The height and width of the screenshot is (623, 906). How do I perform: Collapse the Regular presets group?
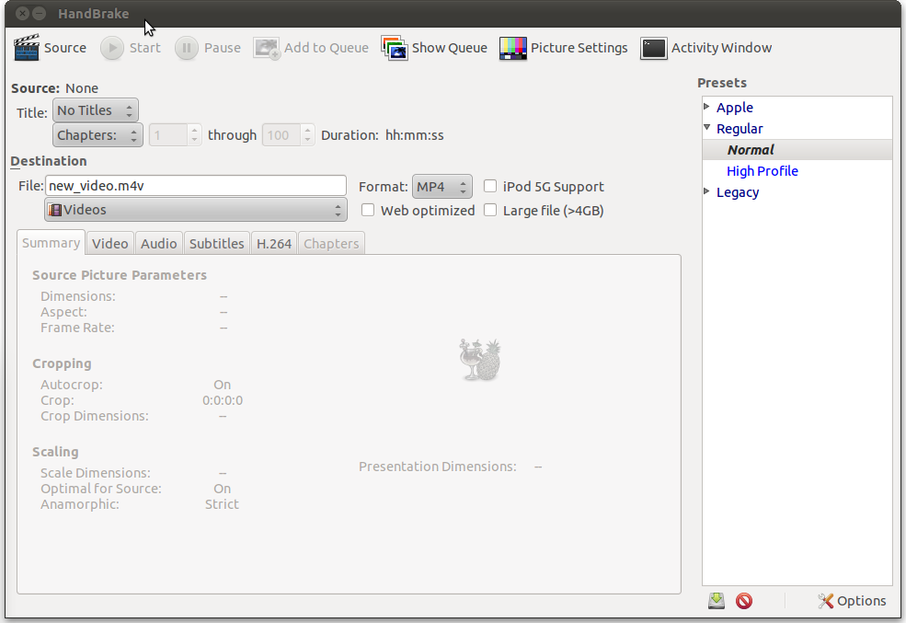click(x=706, y=127)
